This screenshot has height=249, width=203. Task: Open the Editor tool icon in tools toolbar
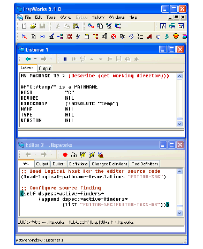point(33,36)
